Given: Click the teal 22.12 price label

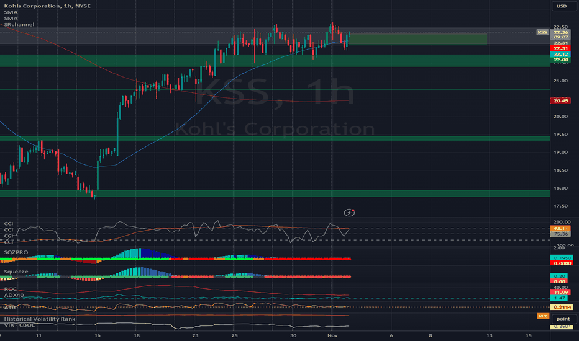Looking at the screenshot, I should click(560, 54).
